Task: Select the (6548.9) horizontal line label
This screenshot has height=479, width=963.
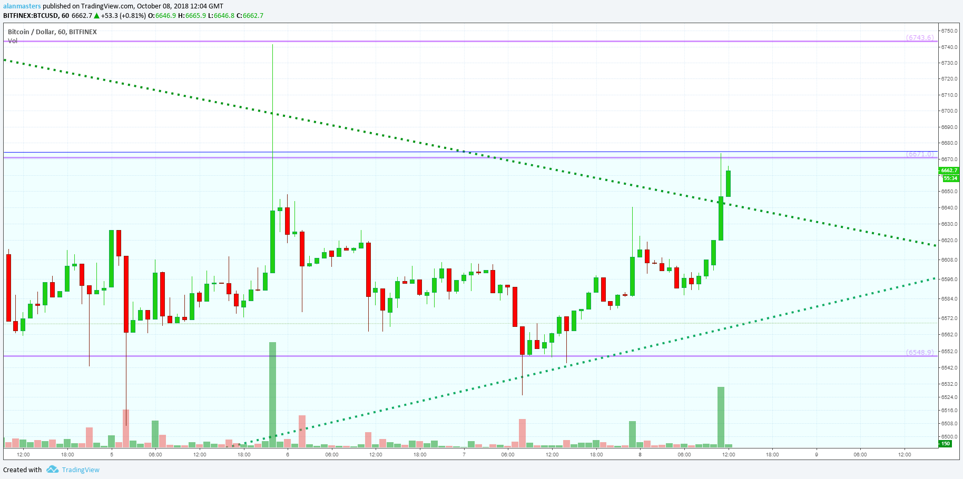Action: 920,353
